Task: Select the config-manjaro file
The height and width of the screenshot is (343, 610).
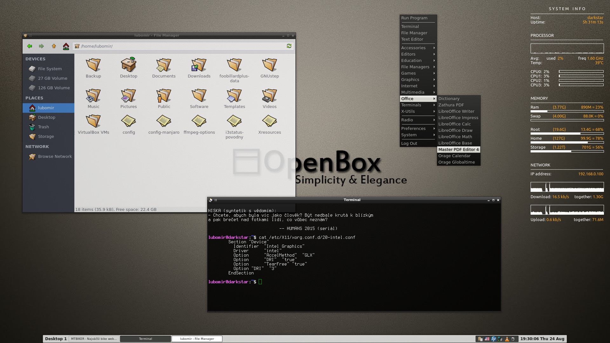Action: (x=164, y=124)
